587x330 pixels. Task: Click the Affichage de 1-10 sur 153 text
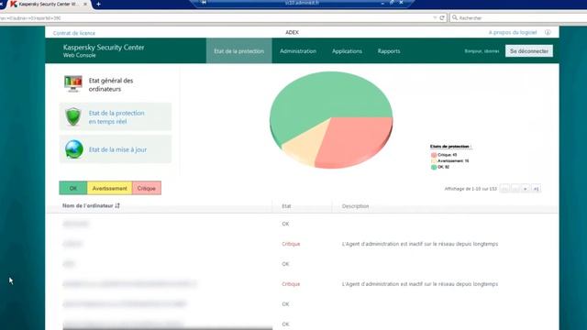click(x=471, y=189)
